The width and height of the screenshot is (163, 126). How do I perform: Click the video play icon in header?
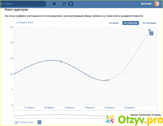pyautogui.click(x=71, y=4)
